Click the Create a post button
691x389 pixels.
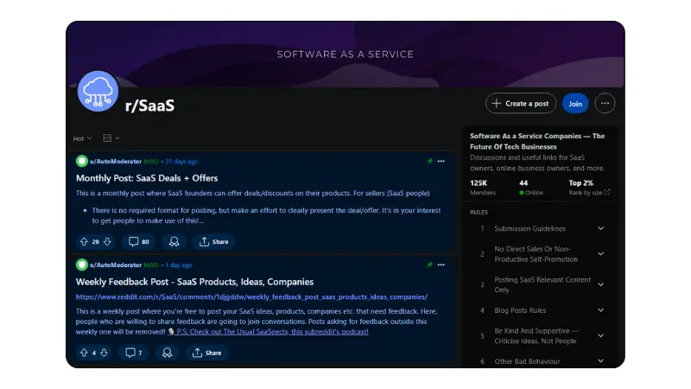[521, 104]
